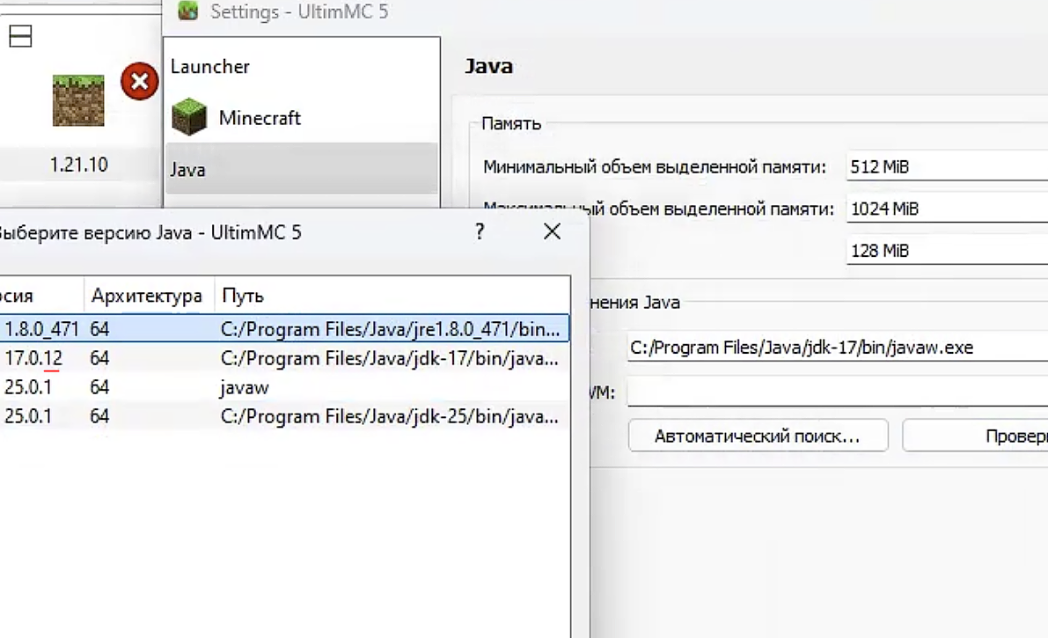Pick the Java 25.0.1 jdk-25 entry
Screen dimensions: 1048x638
click(282, 416)
